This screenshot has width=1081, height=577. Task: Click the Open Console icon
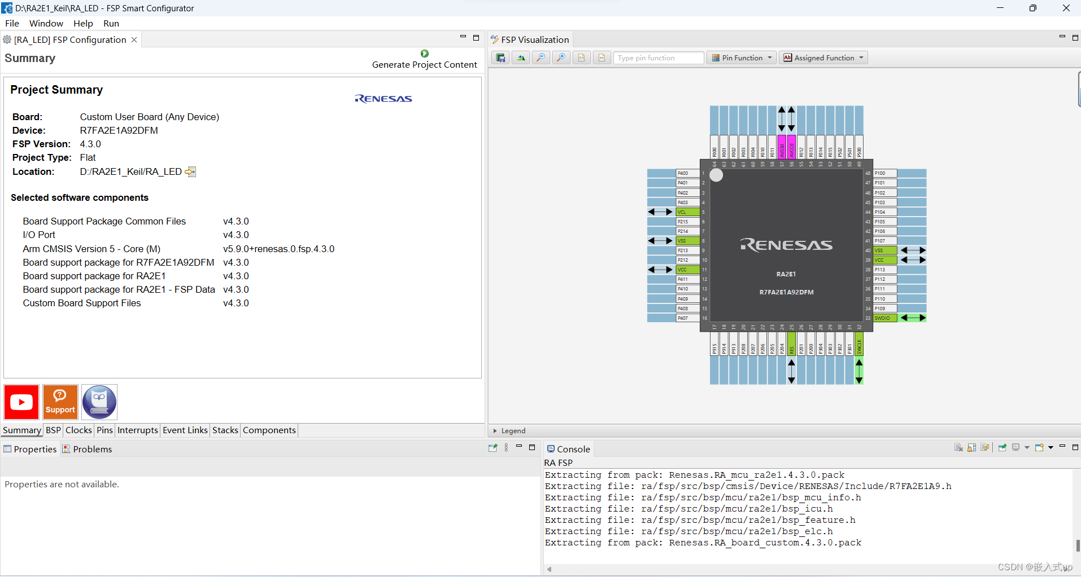click(1039, 447)
